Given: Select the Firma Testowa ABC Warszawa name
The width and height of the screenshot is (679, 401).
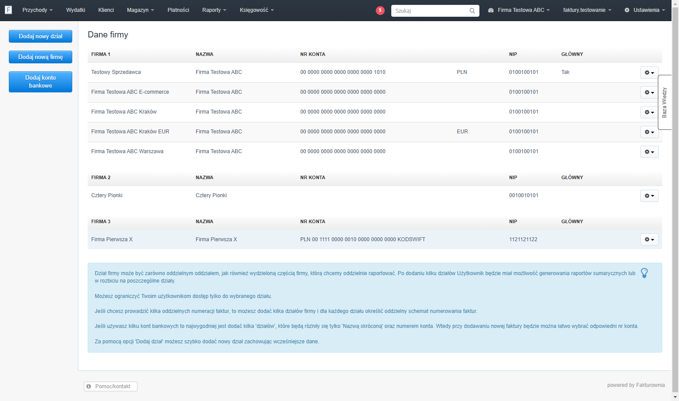Looking at the screenshot, I should point(127,151).
